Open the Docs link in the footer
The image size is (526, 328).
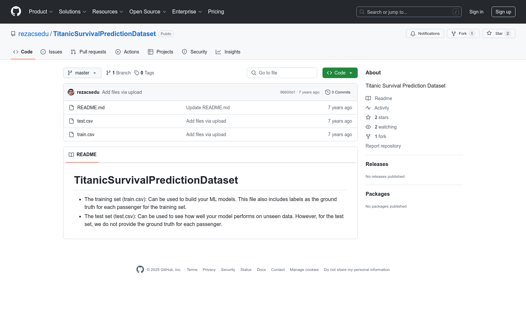pyautogui.click(x=261, y=270)
